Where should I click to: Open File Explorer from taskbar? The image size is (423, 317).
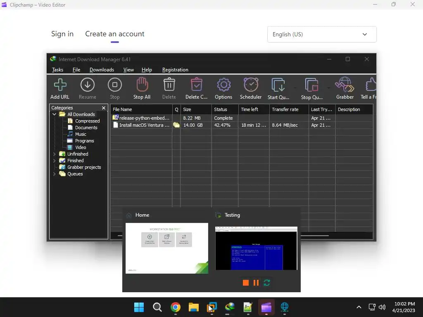point(193,307)
